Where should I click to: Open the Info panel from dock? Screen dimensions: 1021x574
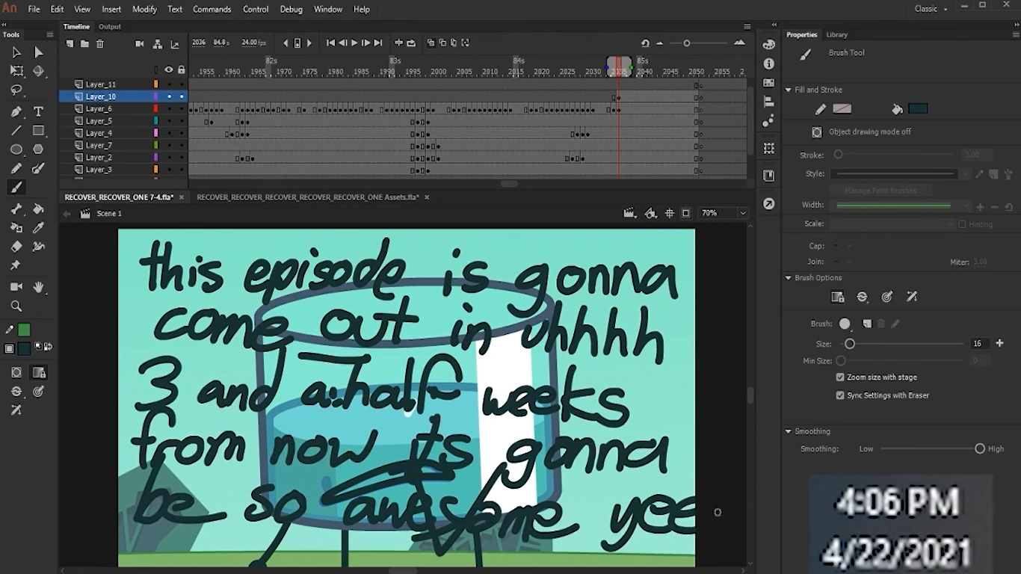click(769, 64)
